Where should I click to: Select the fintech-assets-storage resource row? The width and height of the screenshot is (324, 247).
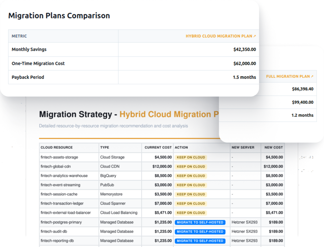coord(162,157)
